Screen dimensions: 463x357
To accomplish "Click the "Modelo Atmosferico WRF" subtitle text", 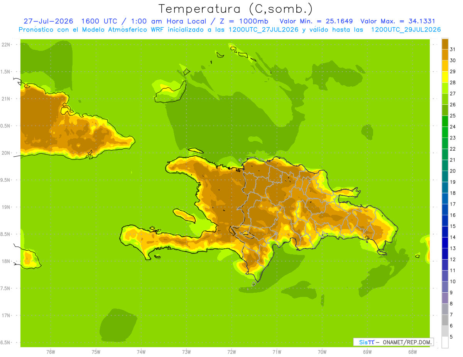I will click(123, 30).
